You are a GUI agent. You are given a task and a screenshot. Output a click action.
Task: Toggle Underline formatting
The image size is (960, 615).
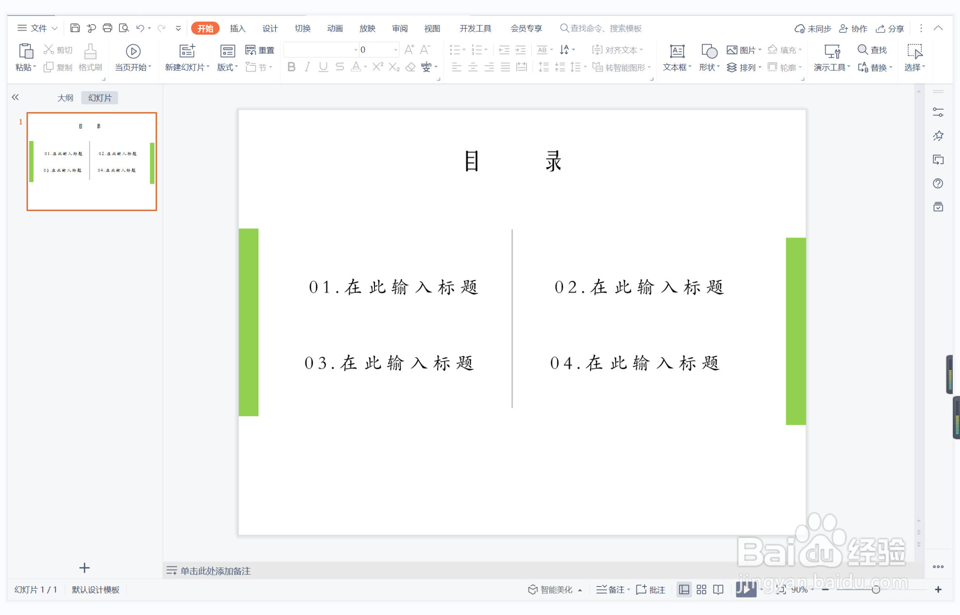pos(323,67)
